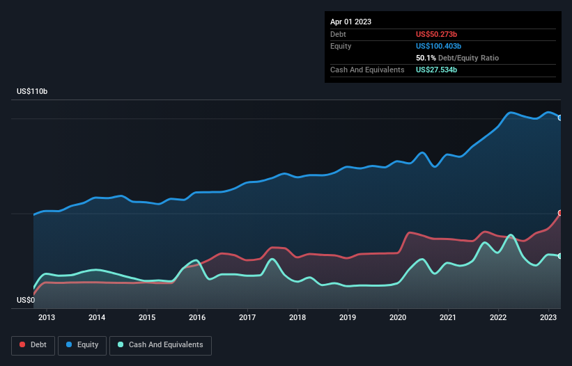Toggle the Equity series legend button
This screenshot has width=572, height=366.
click(82, 345)
